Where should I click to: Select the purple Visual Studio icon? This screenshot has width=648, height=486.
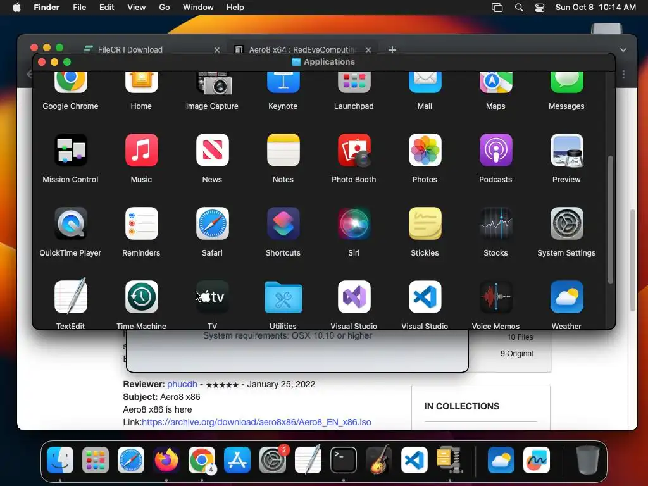(x=354, y=297)
